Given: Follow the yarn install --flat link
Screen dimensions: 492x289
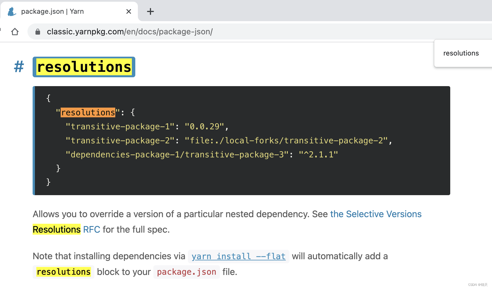Looking at the screenshot, I should click(239, 256).
